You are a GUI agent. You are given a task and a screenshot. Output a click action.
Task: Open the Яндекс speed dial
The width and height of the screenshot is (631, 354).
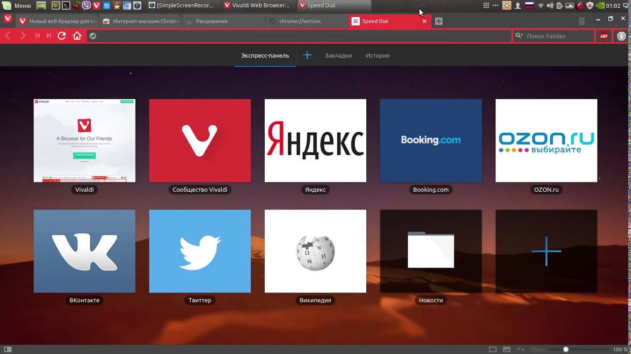315,141
